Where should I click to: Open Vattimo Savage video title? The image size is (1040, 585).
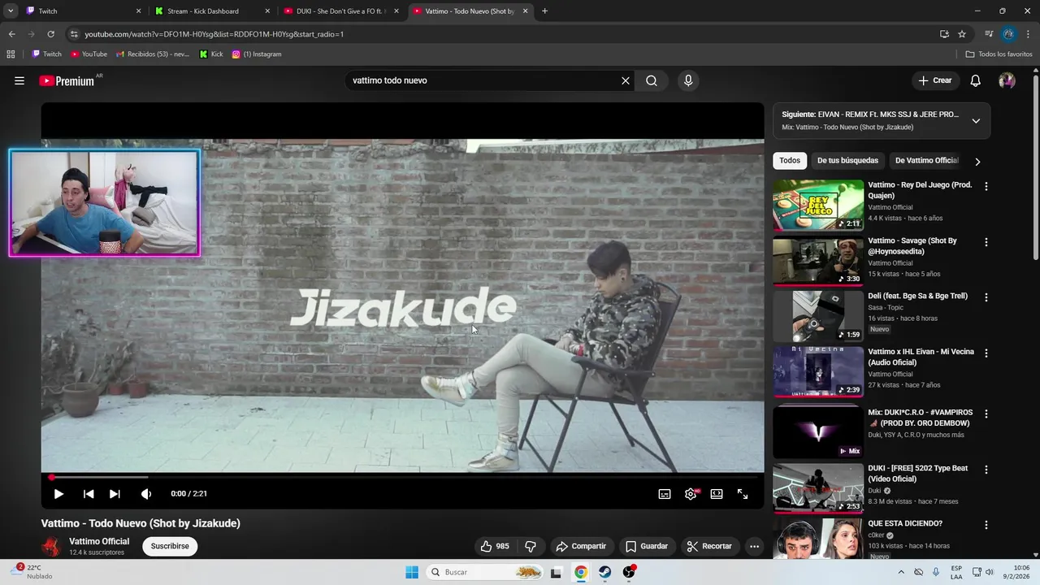(912, 246)
